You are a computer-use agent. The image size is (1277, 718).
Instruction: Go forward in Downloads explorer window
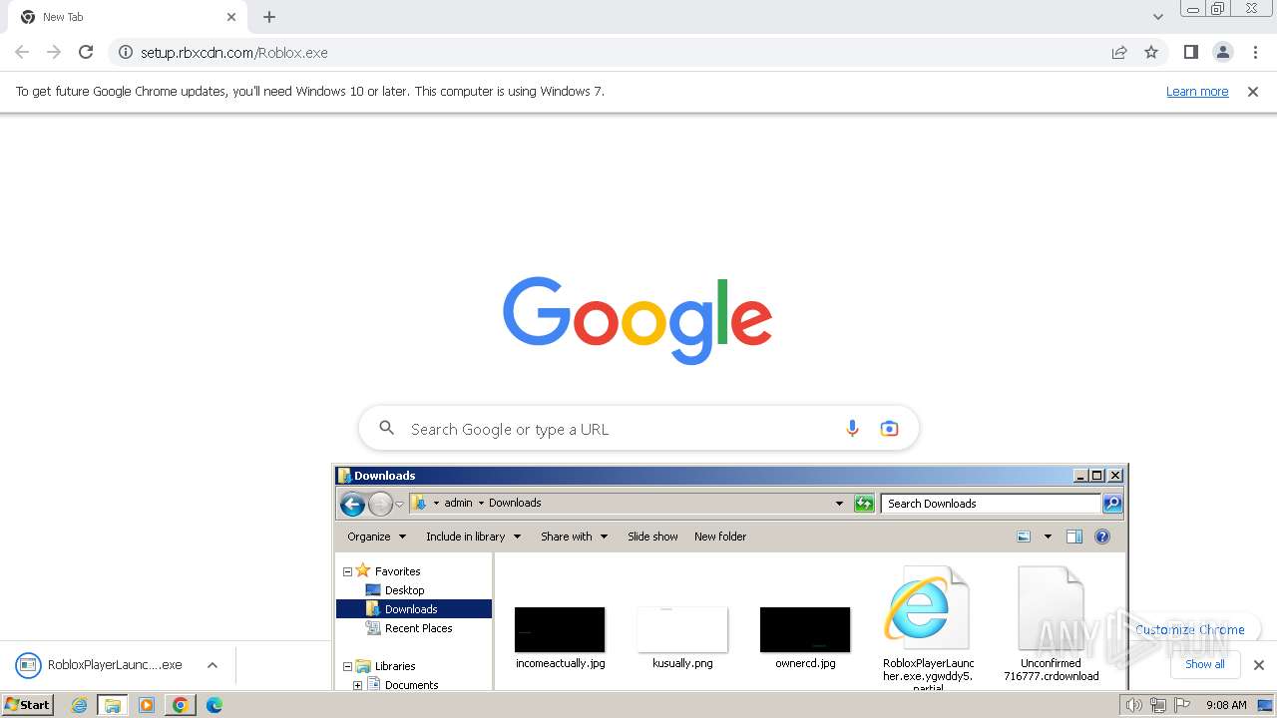(380, 504)
